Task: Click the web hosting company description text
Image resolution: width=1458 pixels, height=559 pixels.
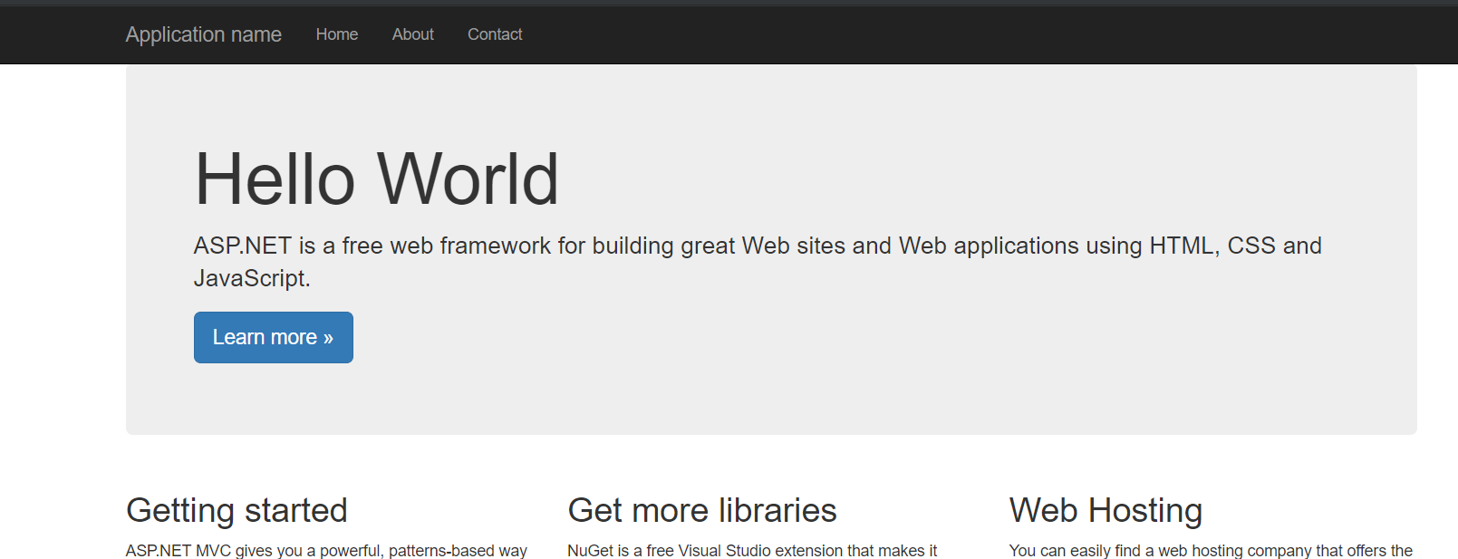Action: coord(1211,550)
